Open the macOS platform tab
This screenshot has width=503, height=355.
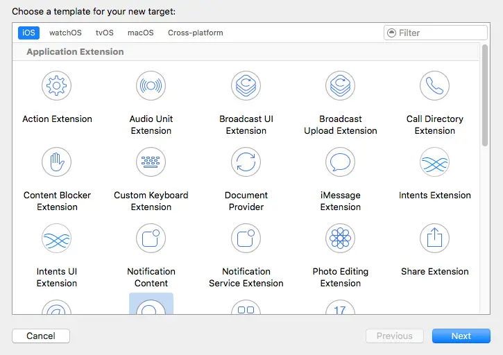141,33
